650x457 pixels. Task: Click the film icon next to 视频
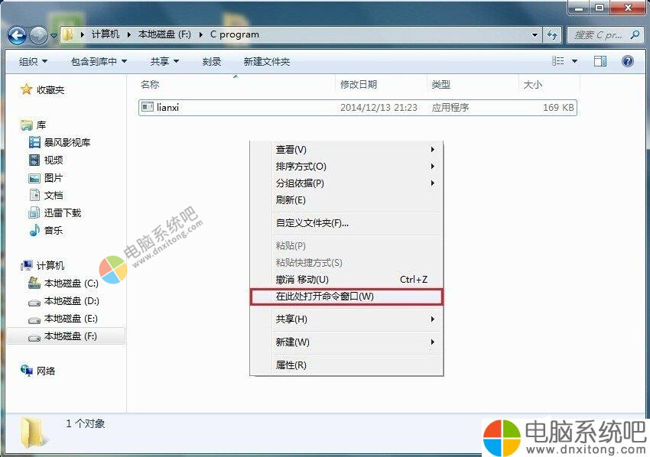pyautogui.click(x=34, y=160)
